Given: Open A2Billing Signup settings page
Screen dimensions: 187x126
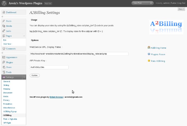Looking at the screenshot, I should pos(10,111).
